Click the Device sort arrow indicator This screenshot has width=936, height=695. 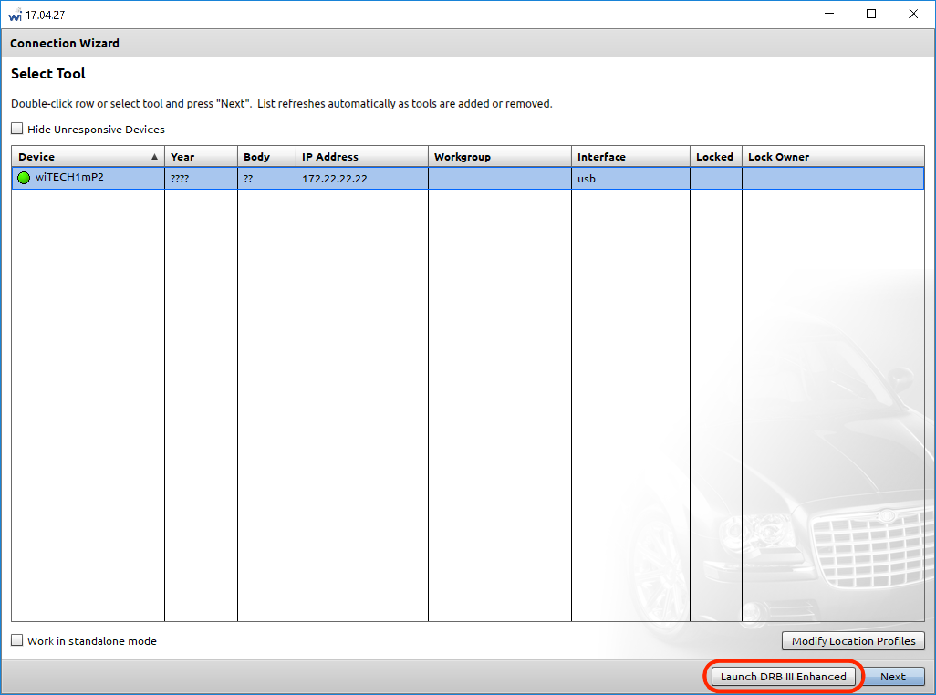coord(155,157)
